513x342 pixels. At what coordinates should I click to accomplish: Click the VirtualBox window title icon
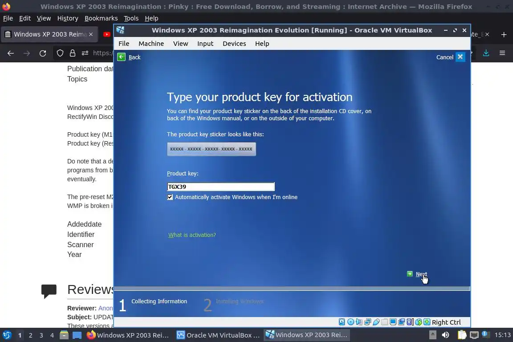click(x=120, y=30)
